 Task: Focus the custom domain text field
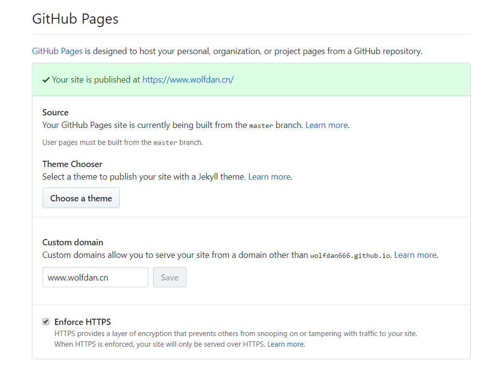point(95,278)
